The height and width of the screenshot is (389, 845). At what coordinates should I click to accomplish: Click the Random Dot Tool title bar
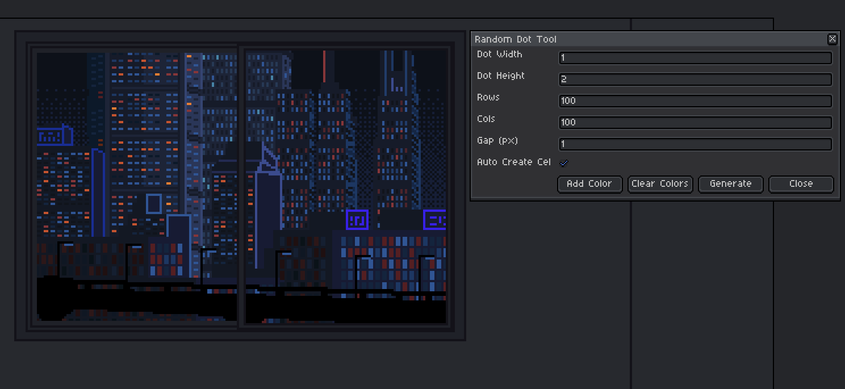click(x=655, y=39)
